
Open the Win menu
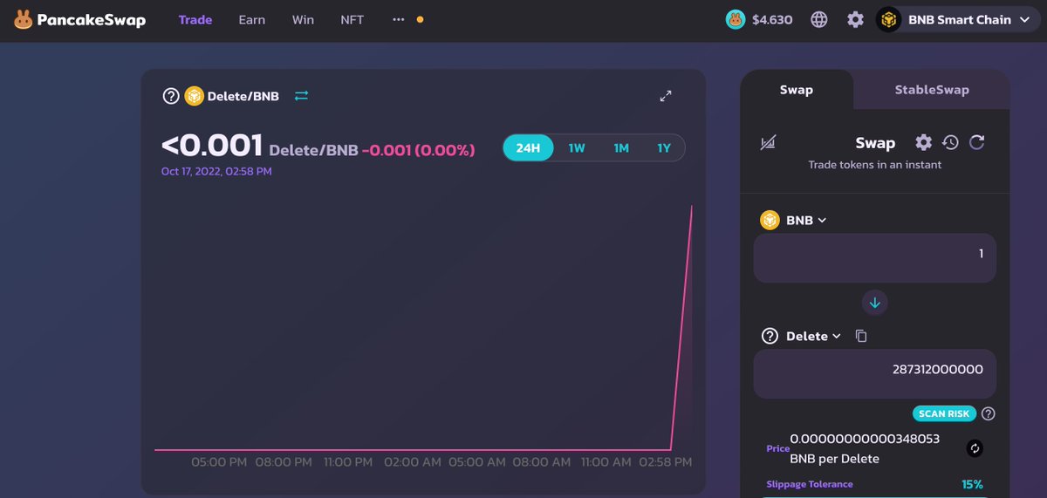coord(303,19)
